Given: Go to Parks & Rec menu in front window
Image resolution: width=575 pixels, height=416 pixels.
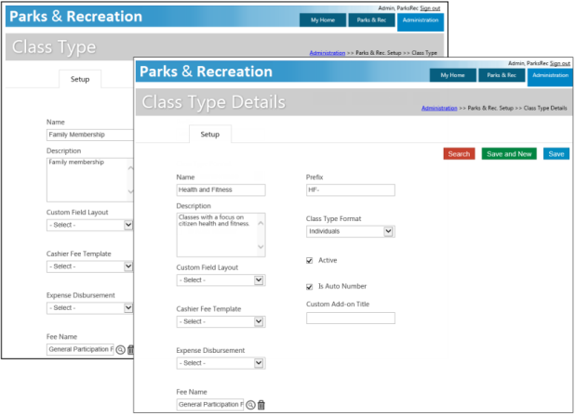Looking at the screenshot, I should point(502,75).
